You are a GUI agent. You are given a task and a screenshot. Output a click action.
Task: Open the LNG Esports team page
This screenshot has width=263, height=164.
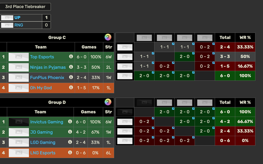click(x=43, y=153)
